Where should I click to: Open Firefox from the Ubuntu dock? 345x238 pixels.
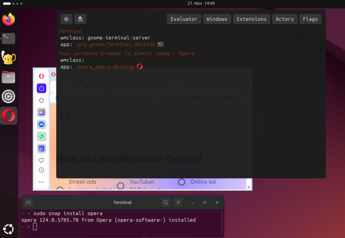click(8, 20)
